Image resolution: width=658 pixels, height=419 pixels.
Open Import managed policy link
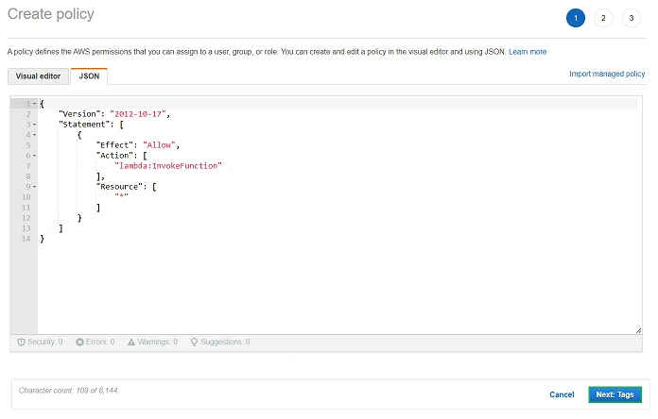tap(606, 73)
